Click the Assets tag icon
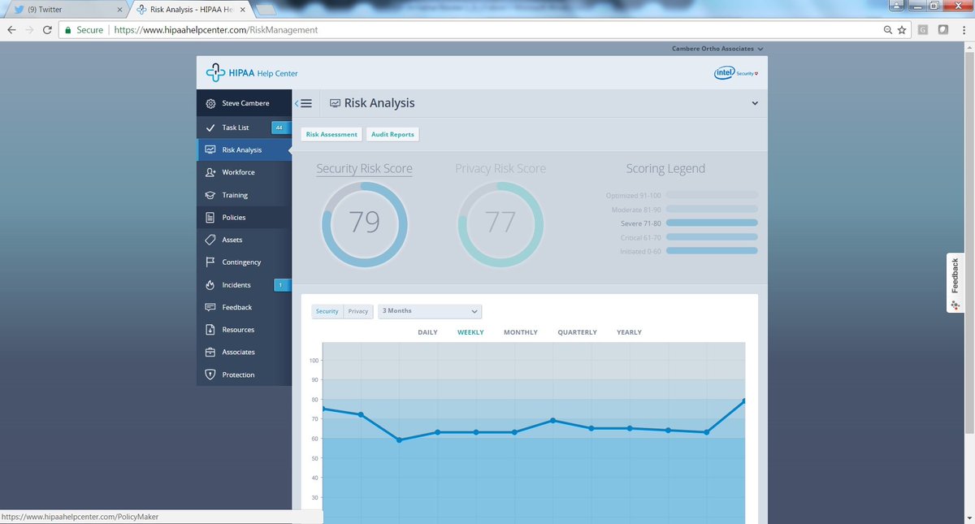975x524 pixels. point(210,240)
